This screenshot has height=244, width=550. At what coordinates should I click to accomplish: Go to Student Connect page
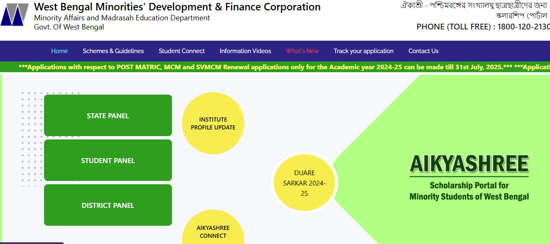[182, 51]
